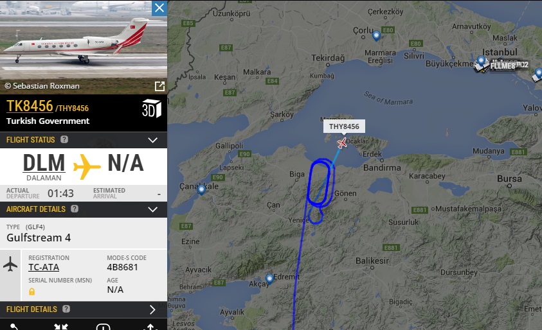This screenshot has height=330, width=542.
Task: Open aircraft photo in external window
Action: [x=159, y=86]
